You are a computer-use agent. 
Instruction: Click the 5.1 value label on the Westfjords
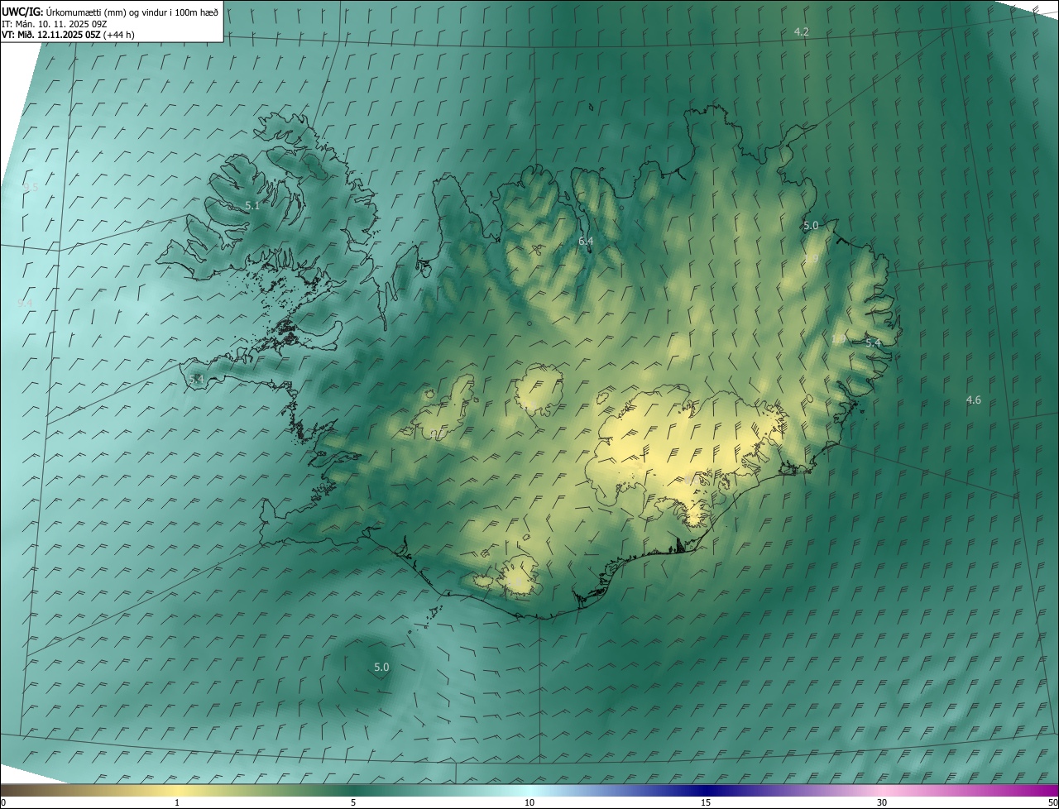252,205
